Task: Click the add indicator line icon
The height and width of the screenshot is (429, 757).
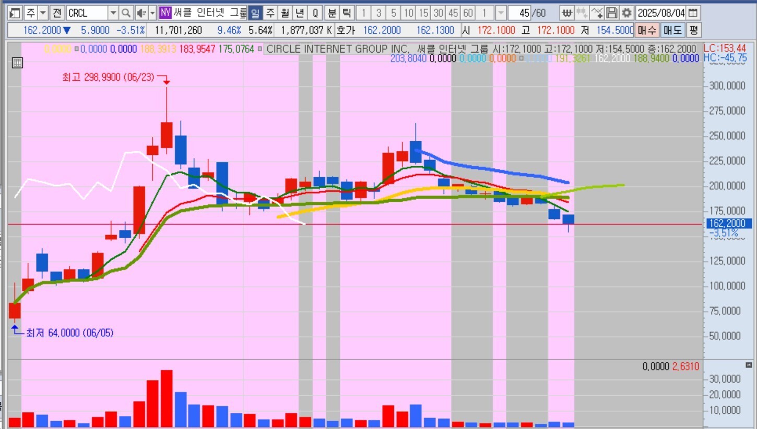Action: pyautogui.click(x=597, y=13)
